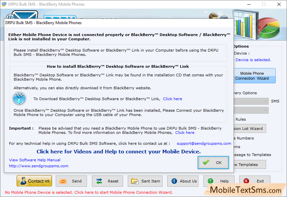Click the Help button

pos(219,181)
